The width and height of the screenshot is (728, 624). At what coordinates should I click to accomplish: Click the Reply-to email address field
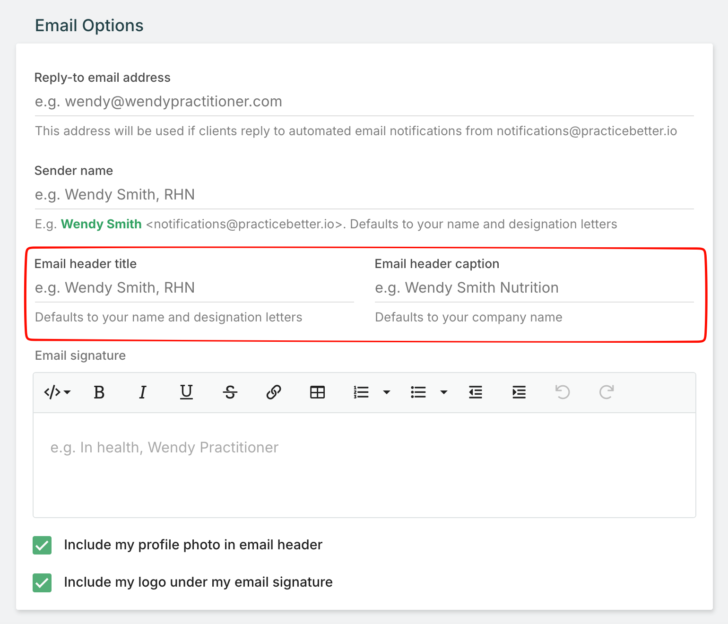[364, 102]
